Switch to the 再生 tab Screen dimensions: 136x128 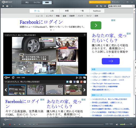coord(27,2)
